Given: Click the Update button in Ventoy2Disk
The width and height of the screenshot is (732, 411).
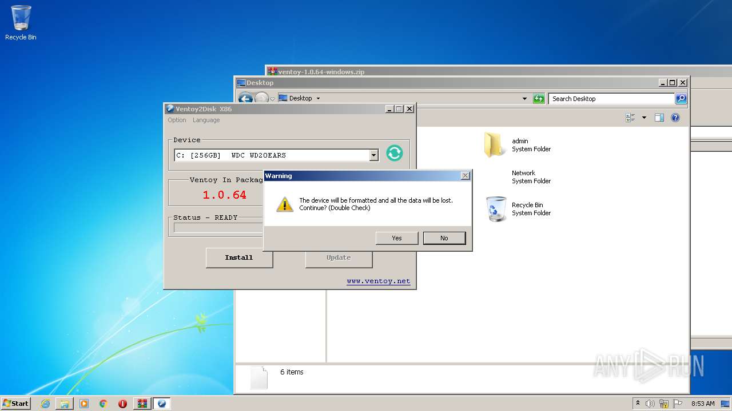Looking at the screenshot, I should click(339, 257).
